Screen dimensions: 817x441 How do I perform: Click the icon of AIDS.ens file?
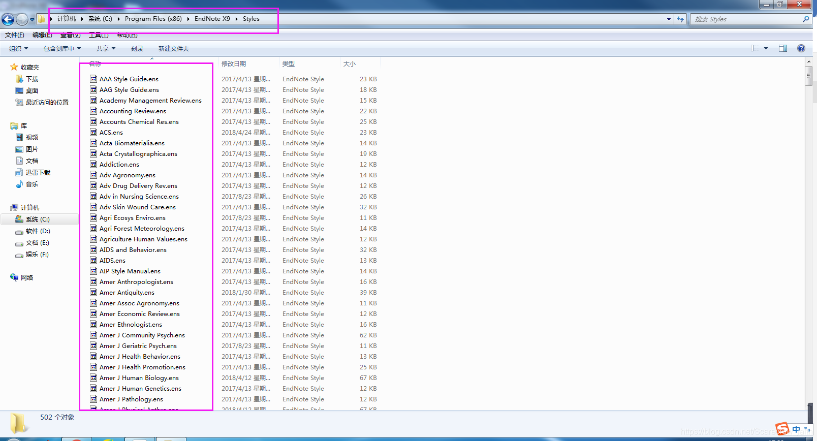[x=93, y=260]
